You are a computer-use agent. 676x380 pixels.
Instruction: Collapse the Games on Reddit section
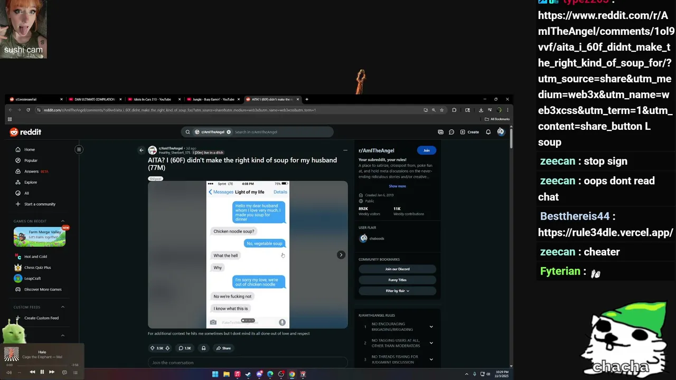click(62, 221)
